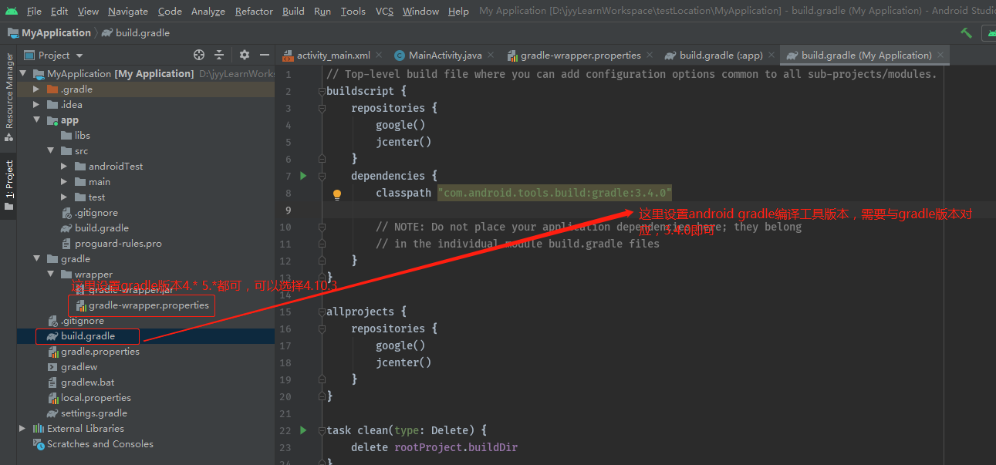Select local.properties file
Viewport: 996px width, 465px height.
click(89, 398)
